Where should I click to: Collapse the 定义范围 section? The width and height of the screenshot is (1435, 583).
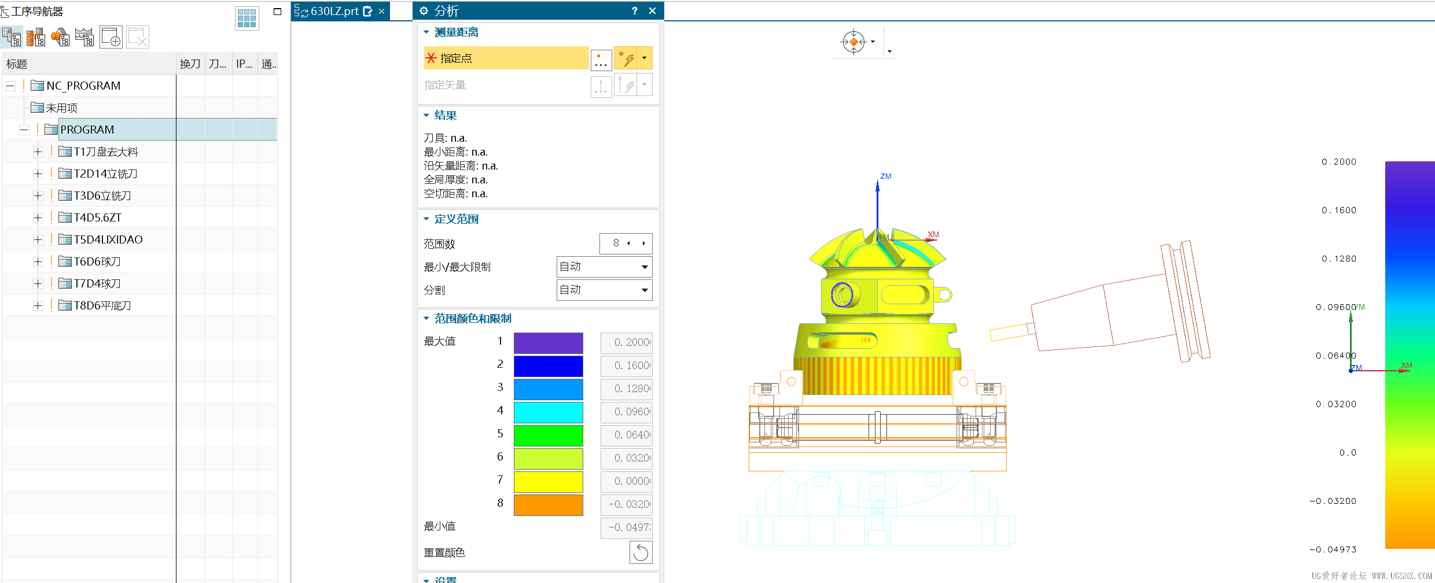pos(425,219)
